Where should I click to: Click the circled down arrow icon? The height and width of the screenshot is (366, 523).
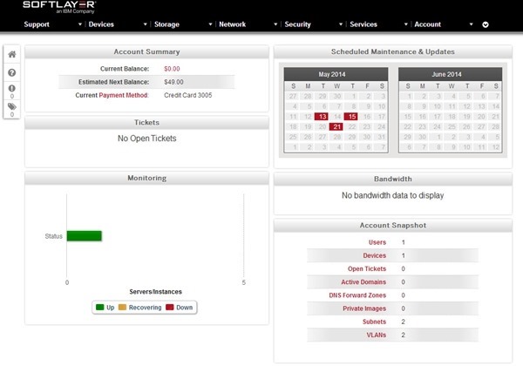(x=486, y=24)
